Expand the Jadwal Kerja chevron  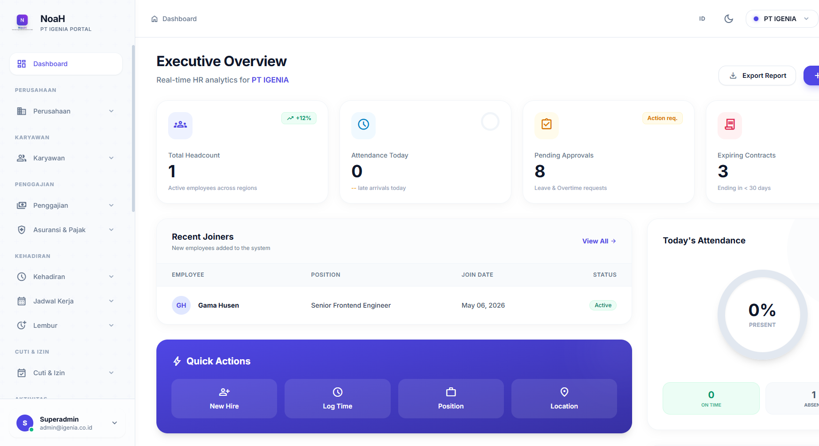[x=111, y=301]
